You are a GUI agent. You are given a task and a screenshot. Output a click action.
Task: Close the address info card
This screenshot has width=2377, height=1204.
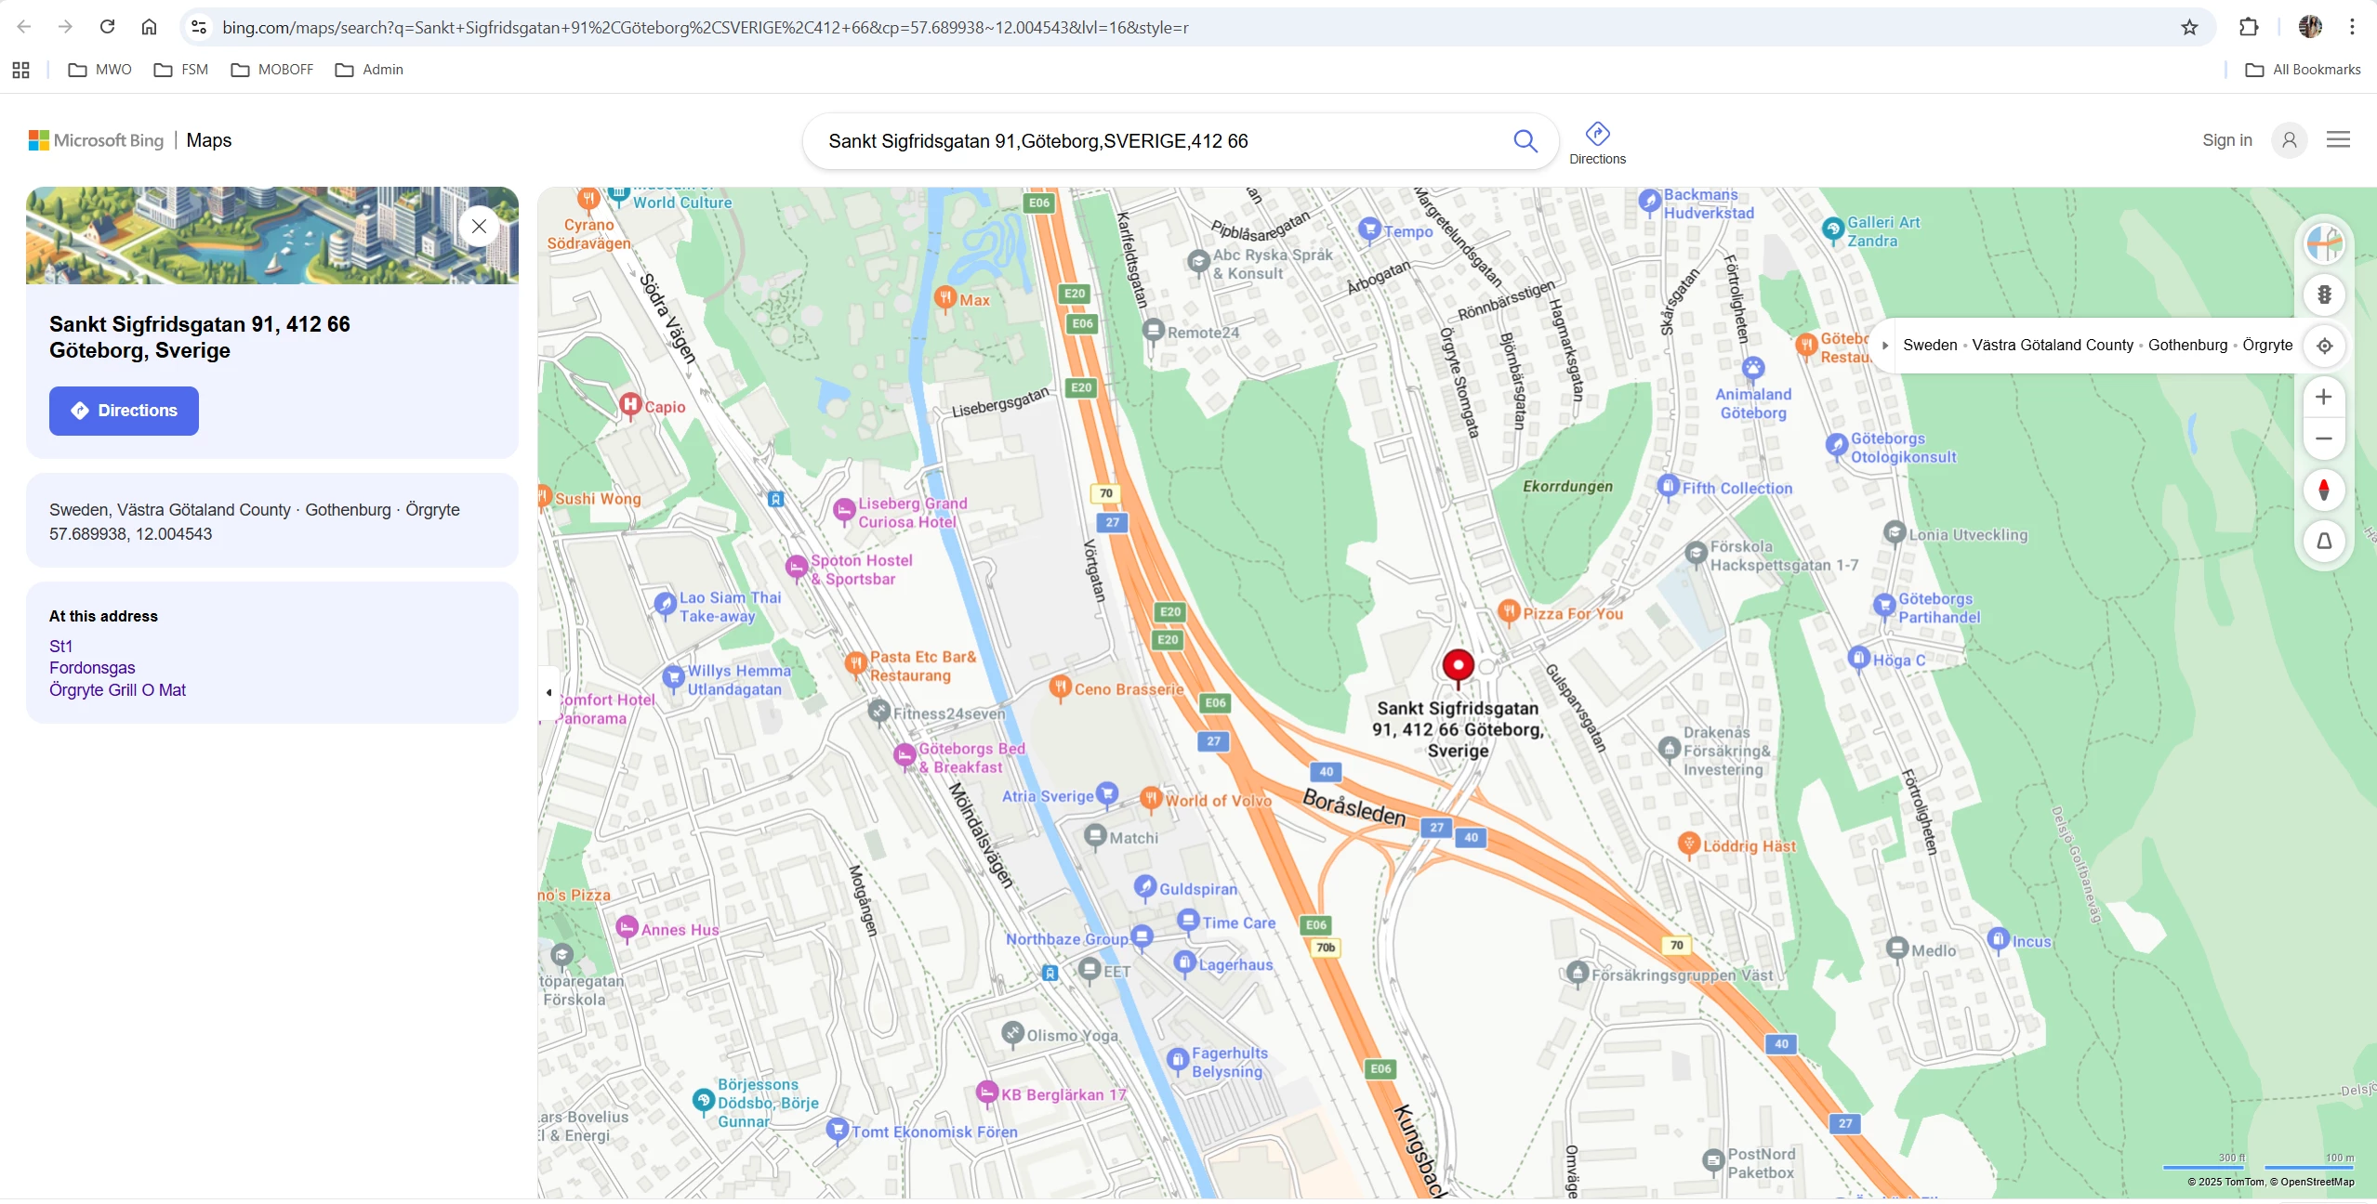pos(479,226)
